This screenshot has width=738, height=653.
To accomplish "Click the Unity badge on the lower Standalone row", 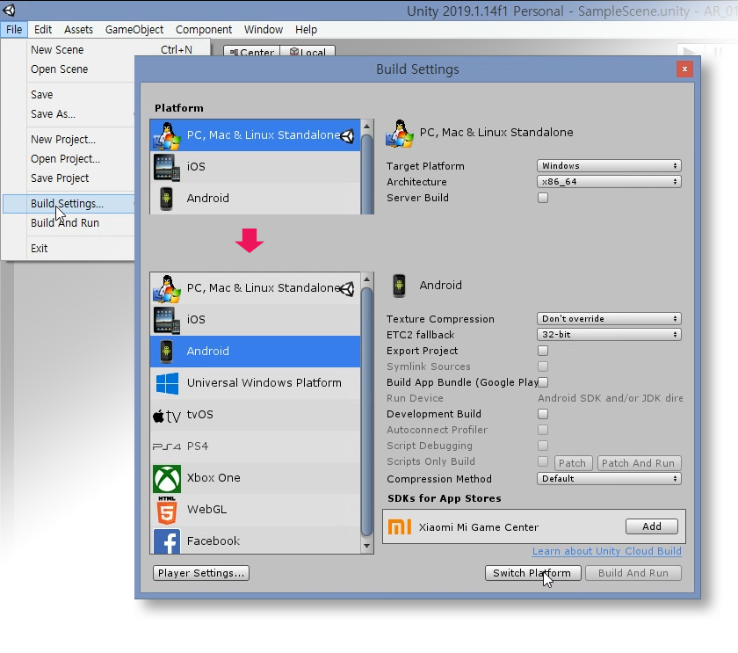I will 347,289.
